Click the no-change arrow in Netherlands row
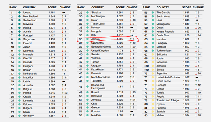 point(64,74)
